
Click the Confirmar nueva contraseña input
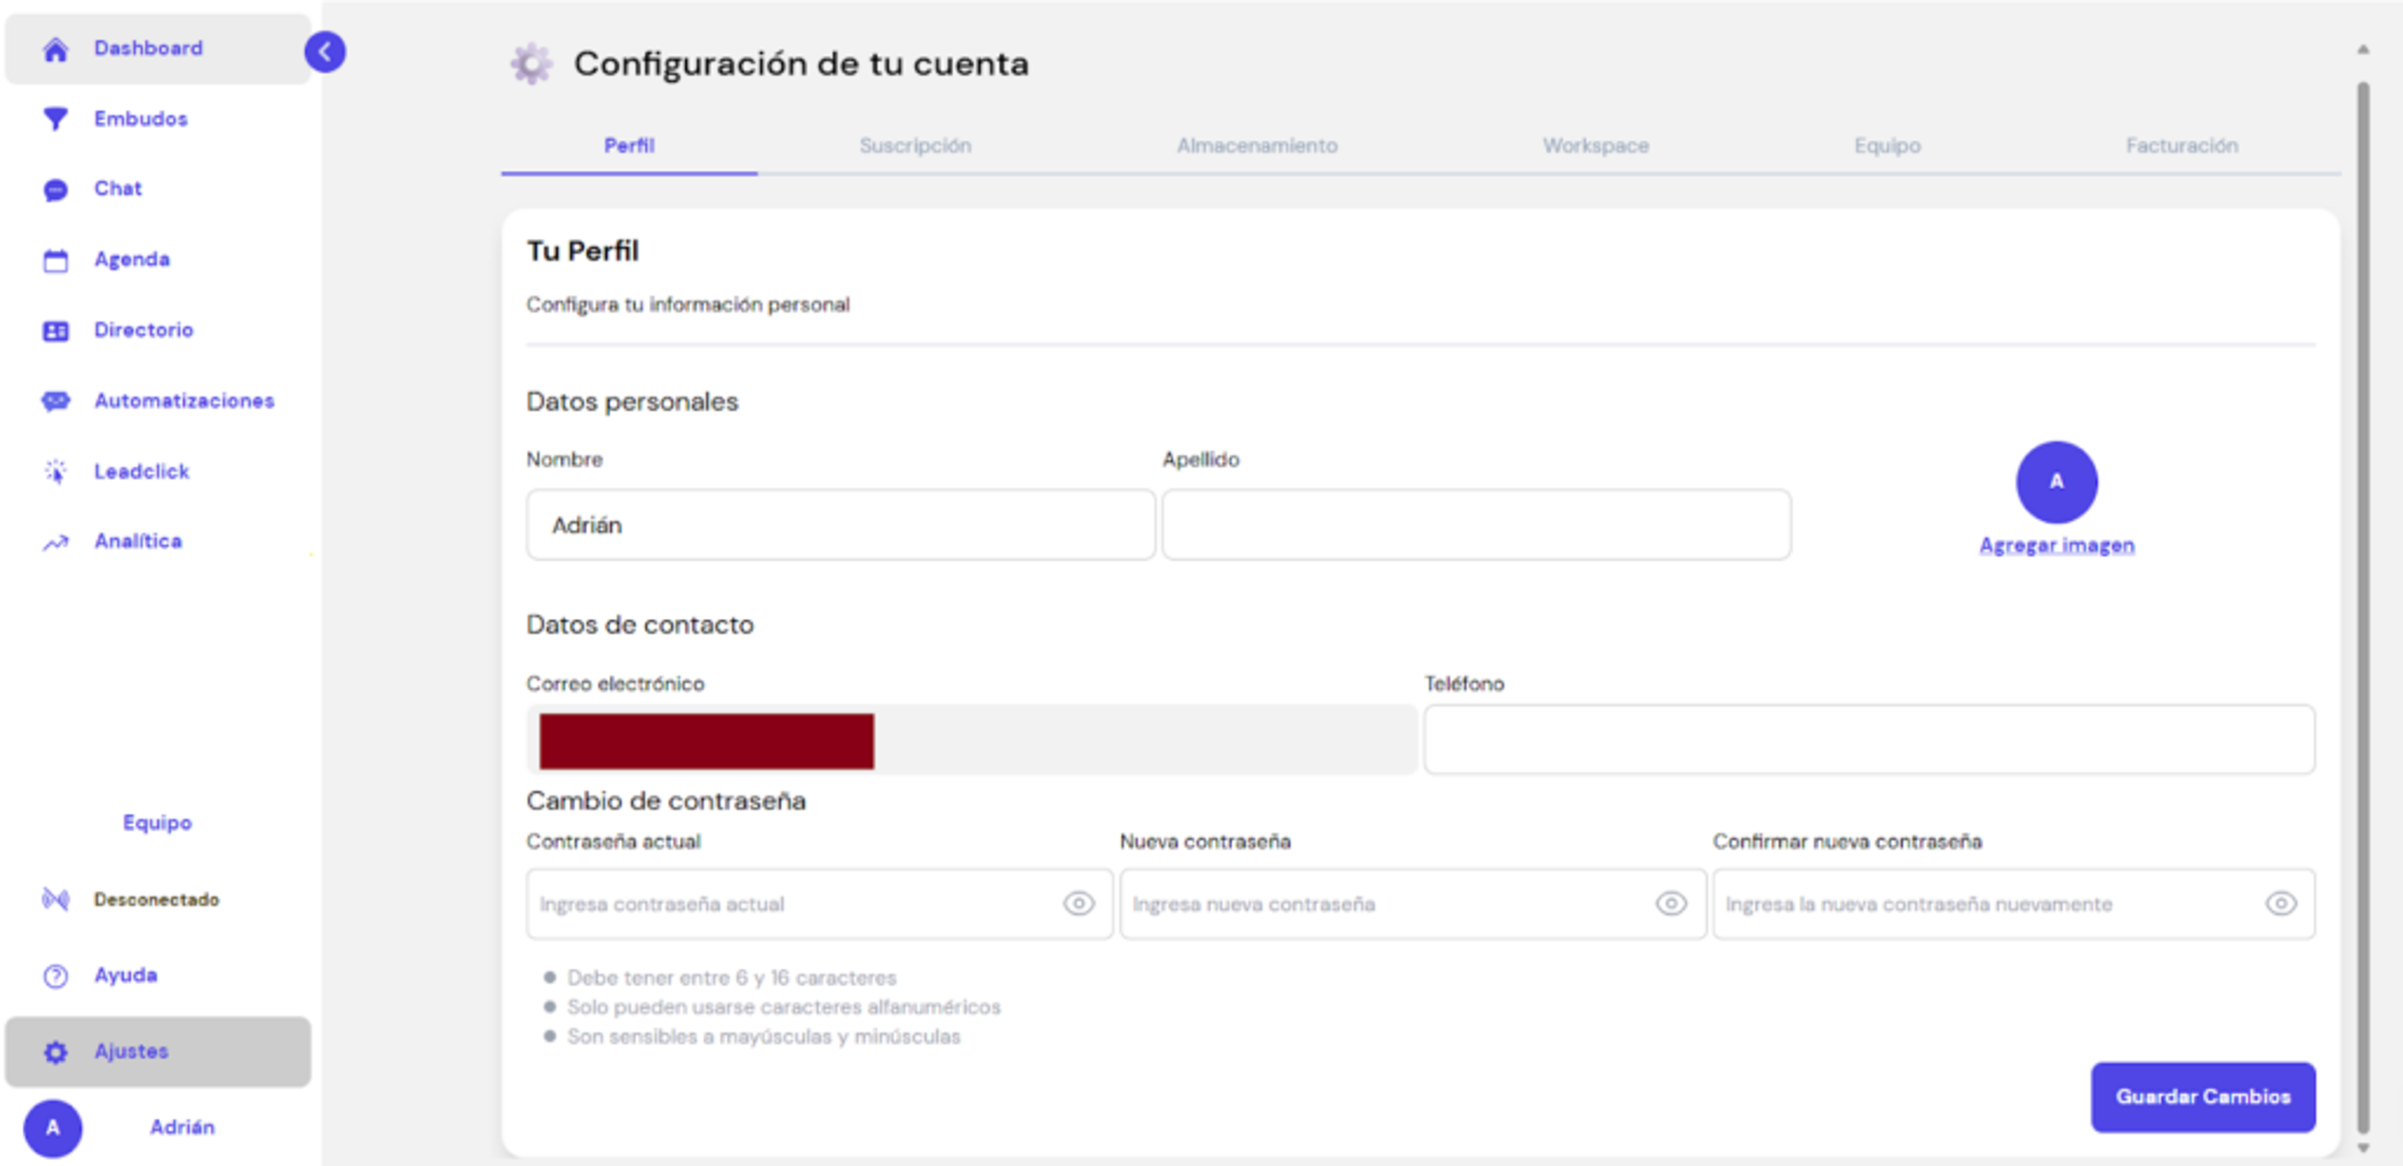coord(2013,903)
